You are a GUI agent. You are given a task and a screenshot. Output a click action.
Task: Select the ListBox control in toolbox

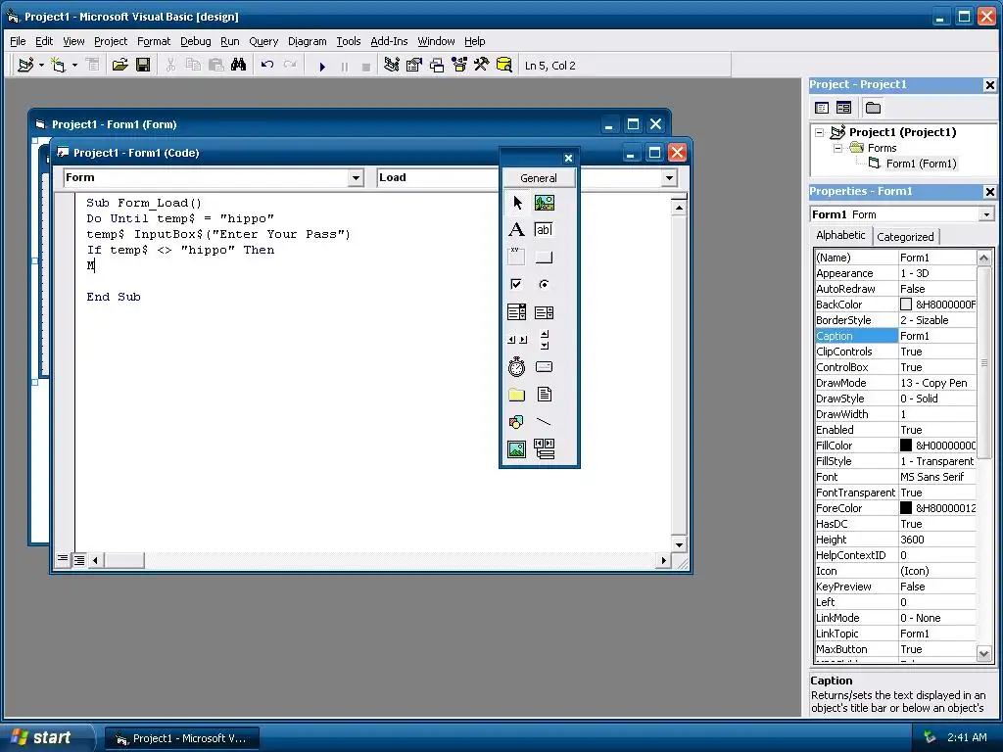click(x=545, y=312)
